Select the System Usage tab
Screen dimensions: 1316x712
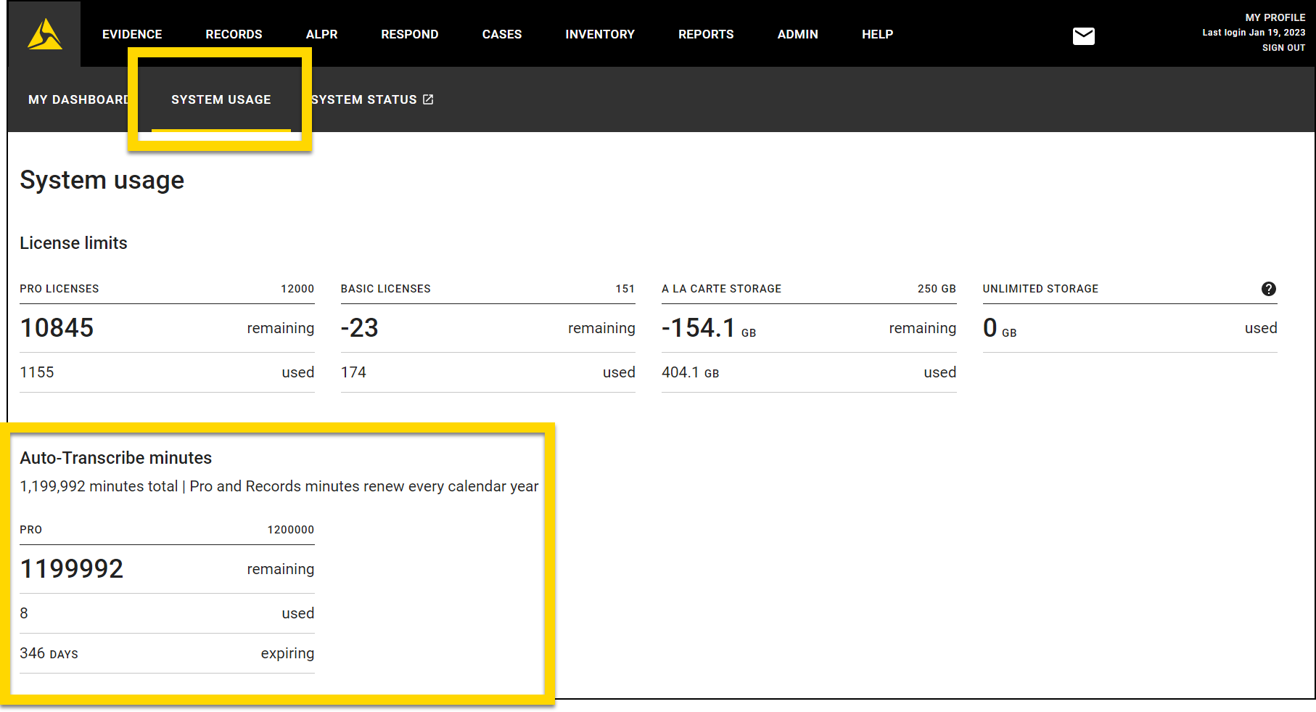pos(221,99)
